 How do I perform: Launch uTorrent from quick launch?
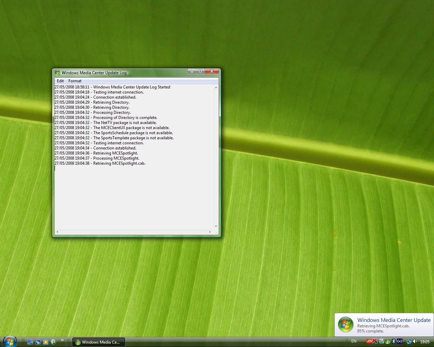click(x=53, y=342)
